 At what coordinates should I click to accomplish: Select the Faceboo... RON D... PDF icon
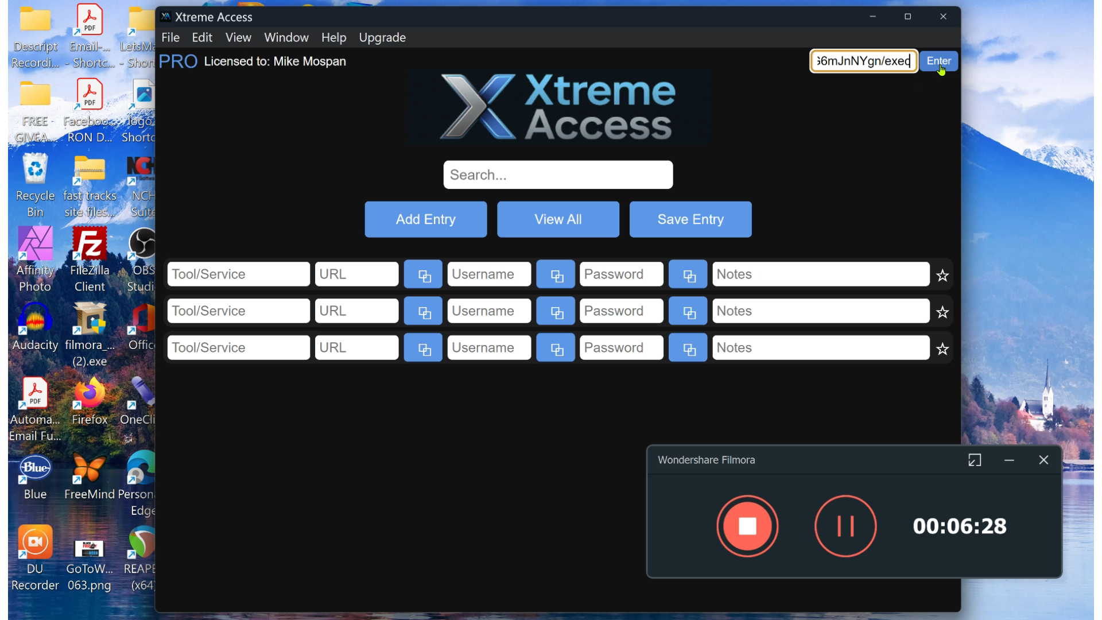(90, 110)
